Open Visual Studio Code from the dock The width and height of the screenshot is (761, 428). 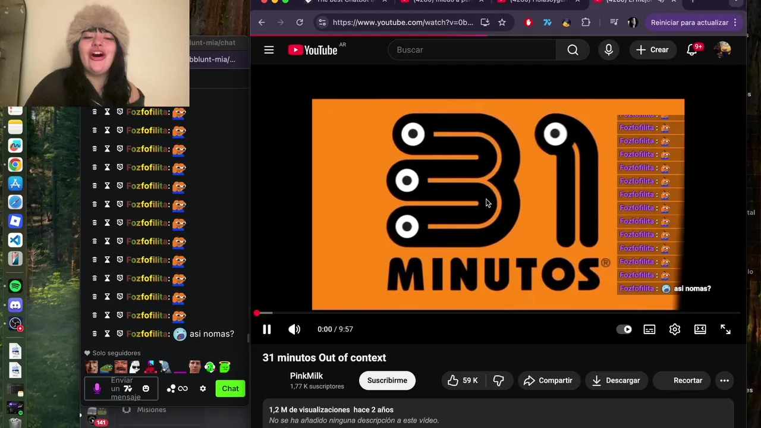[x=15, y=240]
